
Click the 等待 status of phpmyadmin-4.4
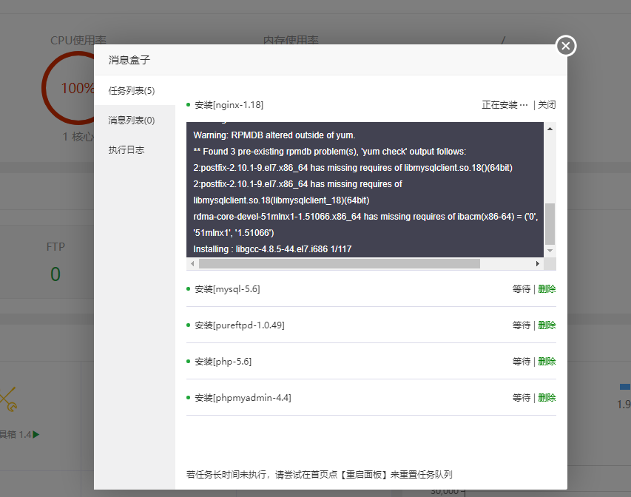(x=522, y=398)
